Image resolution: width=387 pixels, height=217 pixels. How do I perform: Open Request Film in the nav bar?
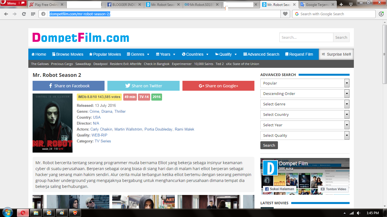[x=299, y=54]
